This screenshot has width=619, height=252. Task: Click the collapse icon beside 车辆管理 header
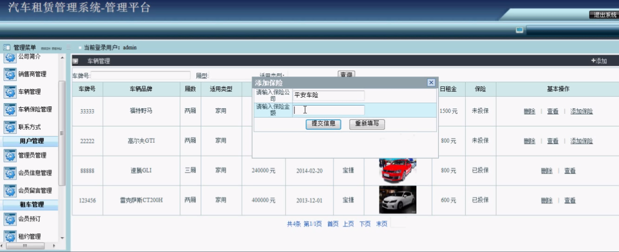pos(75,61)
